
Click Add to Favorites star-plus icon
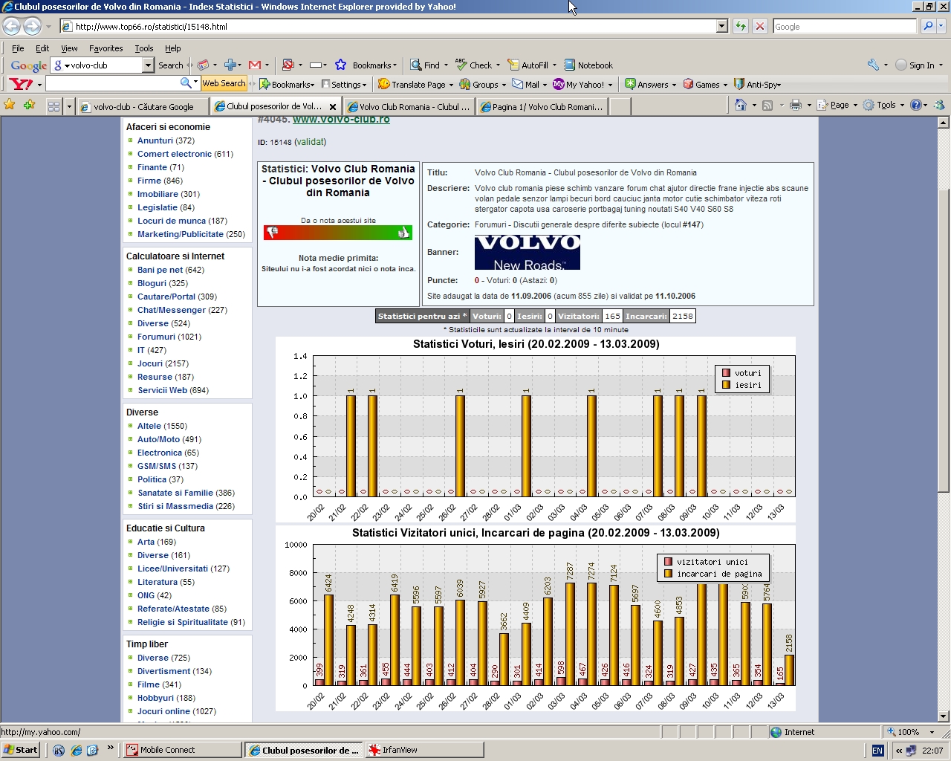29,105
